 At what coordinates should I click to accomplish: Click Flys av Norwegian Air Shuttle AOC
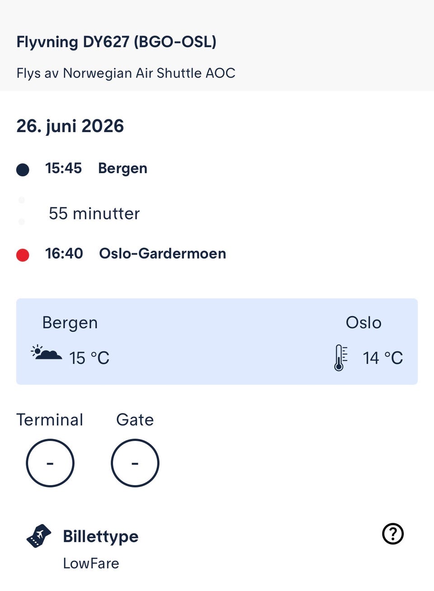coord(126,73)
